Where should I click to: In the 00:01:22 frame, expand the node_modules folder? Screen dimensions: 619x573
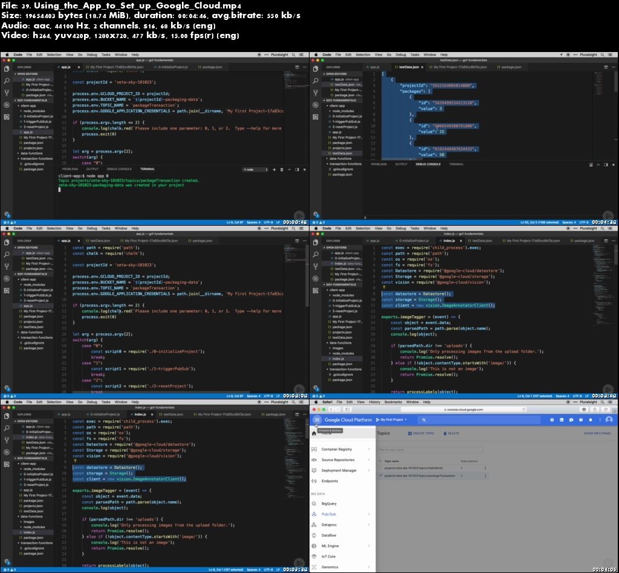pyautogui.click(x=343, y=111)
